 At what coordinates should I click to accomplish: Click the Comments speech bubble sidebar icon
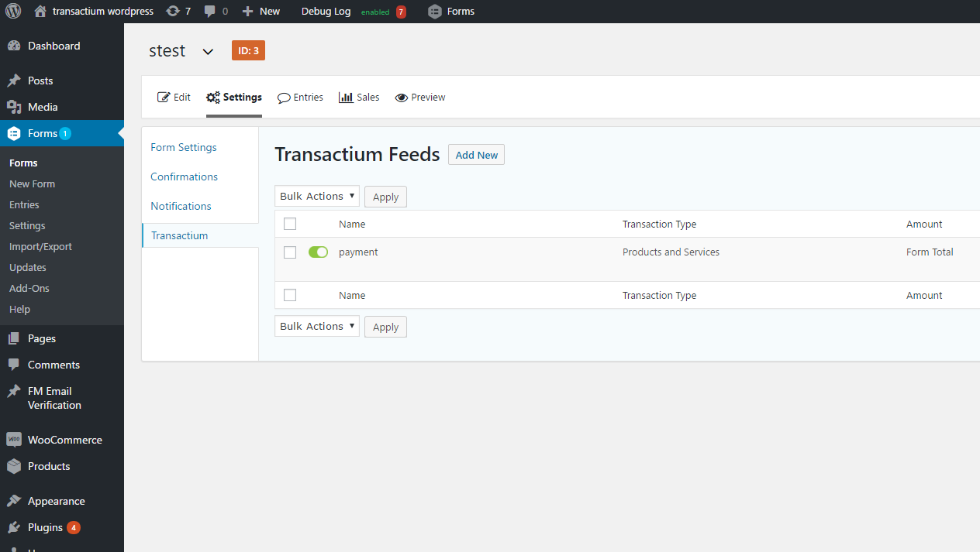(14, 365)
